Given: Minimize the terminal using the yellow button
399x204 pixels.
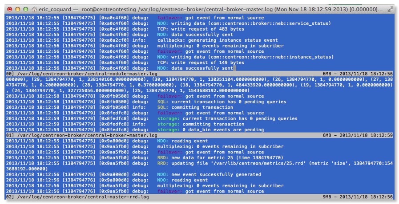Looking at the screenshot, I should tap(17, 9).
